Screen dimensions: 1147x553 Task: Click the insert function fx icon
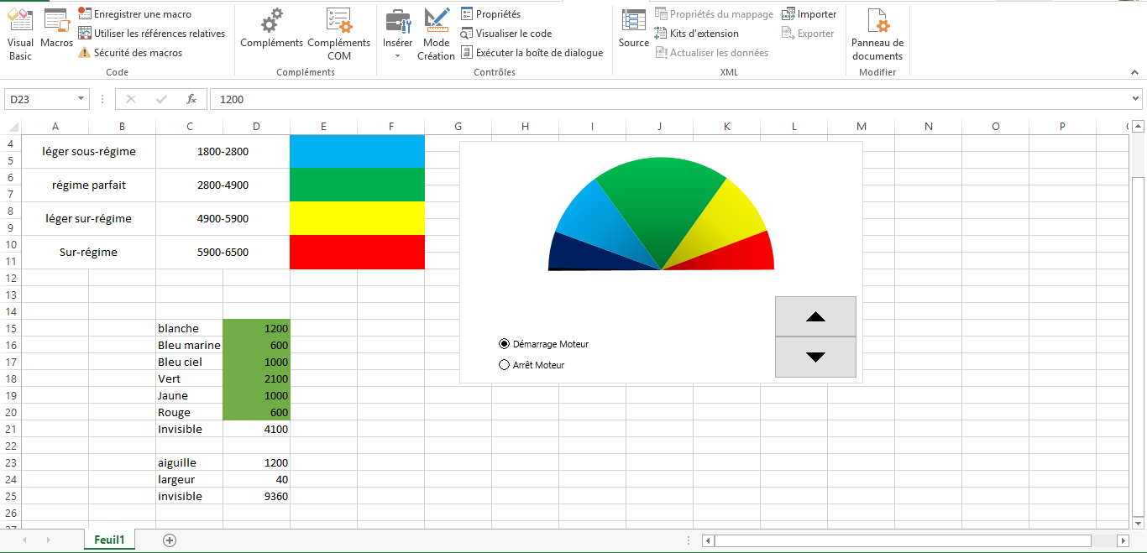191,99
